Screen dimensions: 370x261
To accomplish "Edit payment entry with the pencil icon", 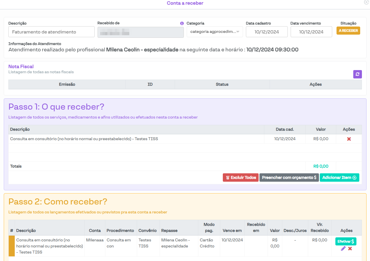I will (x=343, y=249).
